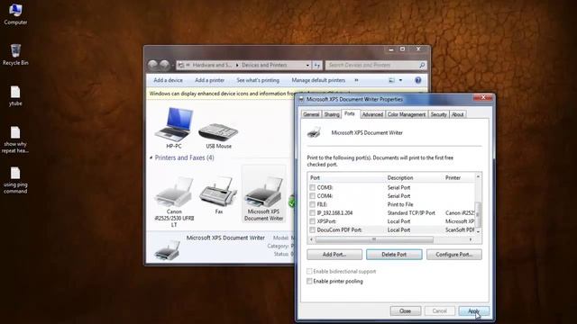Select the HP-PC laptop device icon
Image resolution: width=577 pixels, height=324 pixels.
point(174,128)
